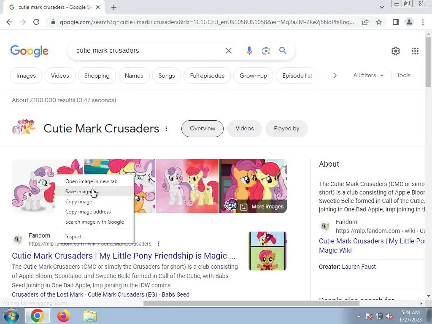The height and width of the screenshot is (324, 432).
Task: Select Save image as option
Action: [94, 191]
